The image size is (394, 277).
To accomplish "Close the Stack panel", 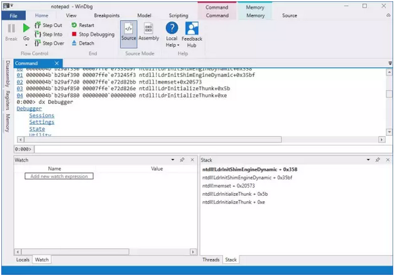I will (x=388, y=160).
